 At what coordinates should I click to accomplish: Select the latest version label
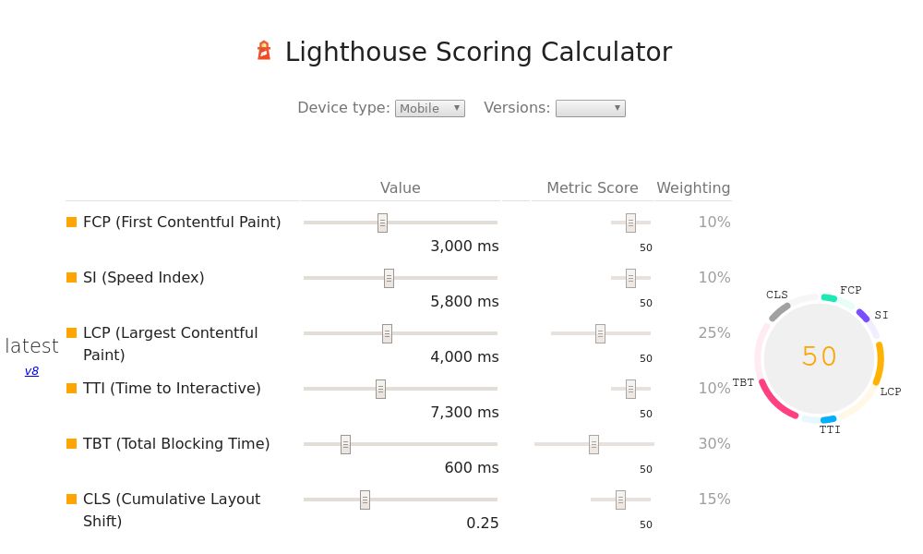click(x=31, y=345)
